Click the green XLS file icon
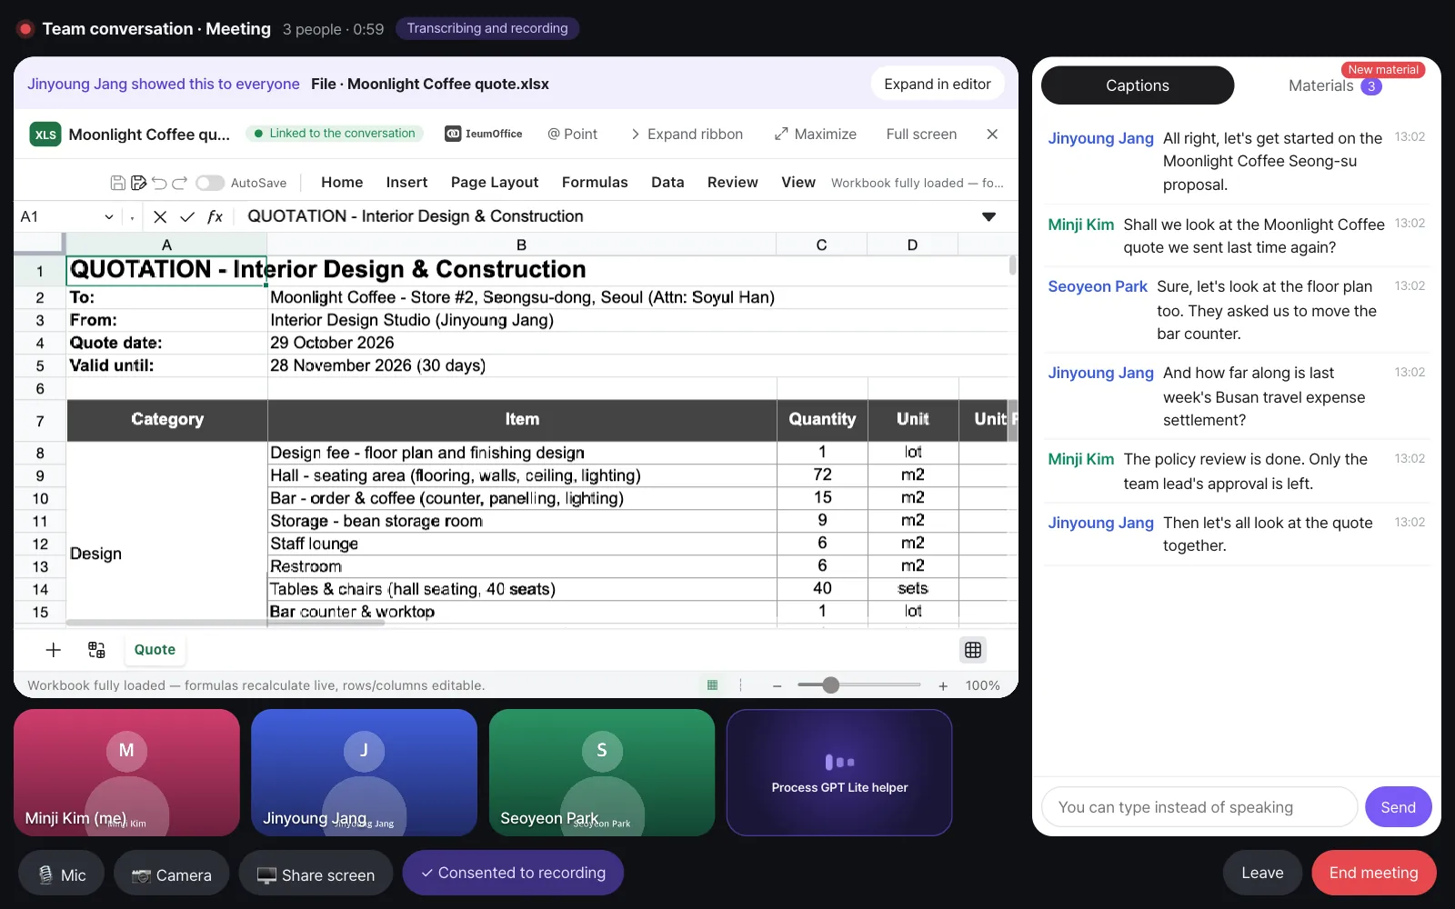The height and width of the screenshot is (909, 1455). 45,135
